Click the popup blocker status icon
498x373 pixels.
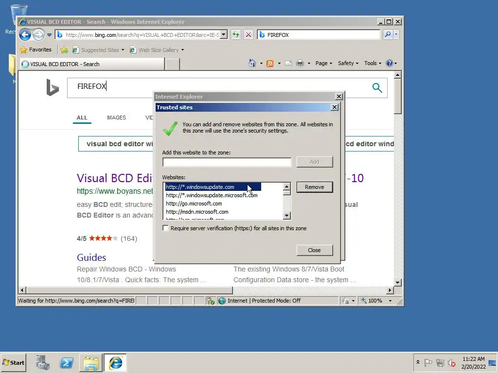coord(210,301)
